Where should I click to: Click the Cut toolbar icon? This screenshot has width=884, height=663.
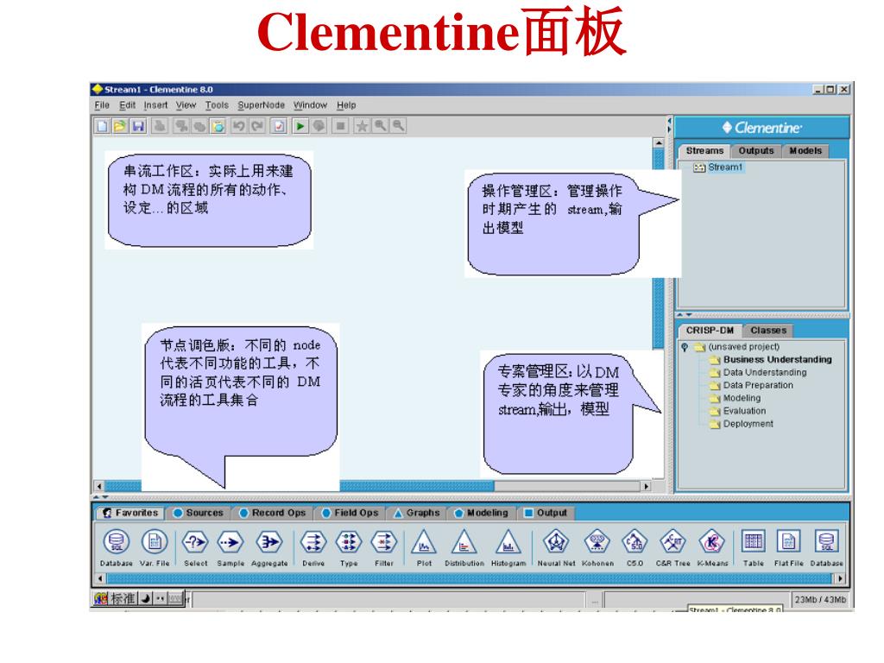(x=181, y=126)
